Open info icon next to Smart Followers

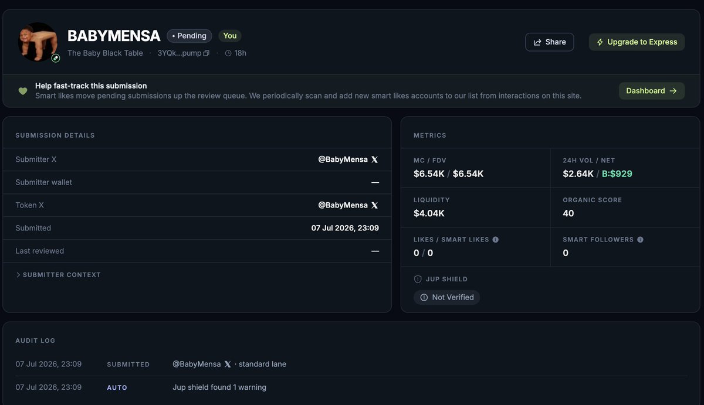640,240
